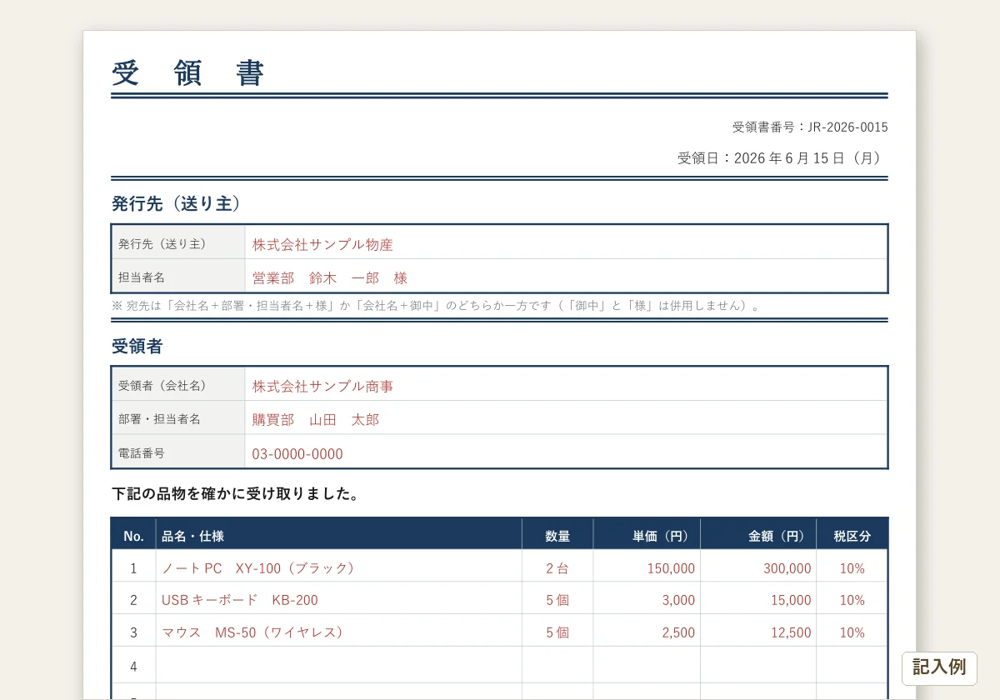Click the マウス MS-50（ワイヤレス） cell
Image resolution: width=1000 pixels, height=700 pixels.
(x=339, y=631)
